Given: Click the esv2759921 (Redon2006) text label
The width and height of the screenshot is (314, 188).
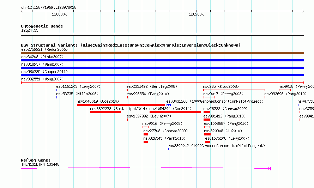Looking at the screenshot, I should pyautogui.click(x=44, y=49).
